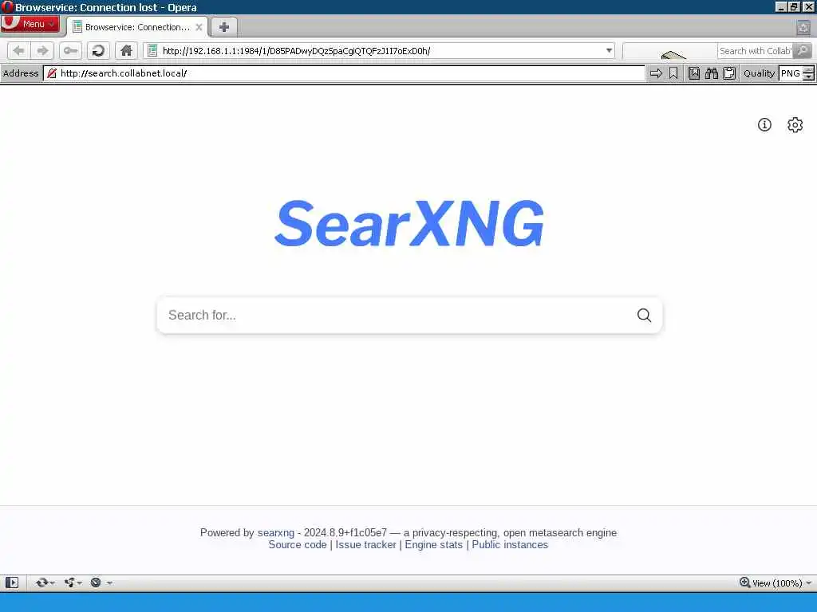Image resolution: width=817 pixels, height=612 pixels.
Task: Open the Issue tracker link
Action: [x=365, y=545]
